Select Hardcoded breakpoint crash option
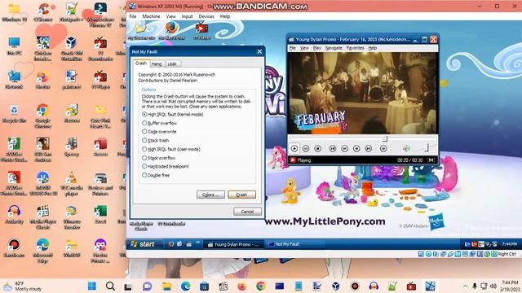Viewport: 522px width, 293px height. point(166,166)
